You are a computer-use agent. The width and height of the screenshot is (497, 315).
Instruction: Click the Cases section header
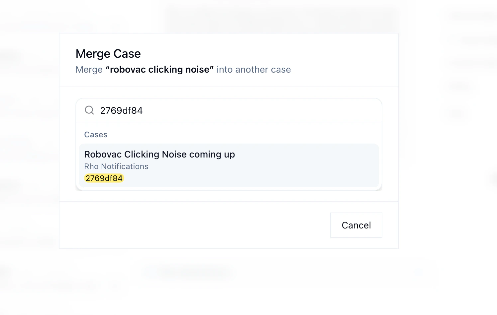point(96,135)
